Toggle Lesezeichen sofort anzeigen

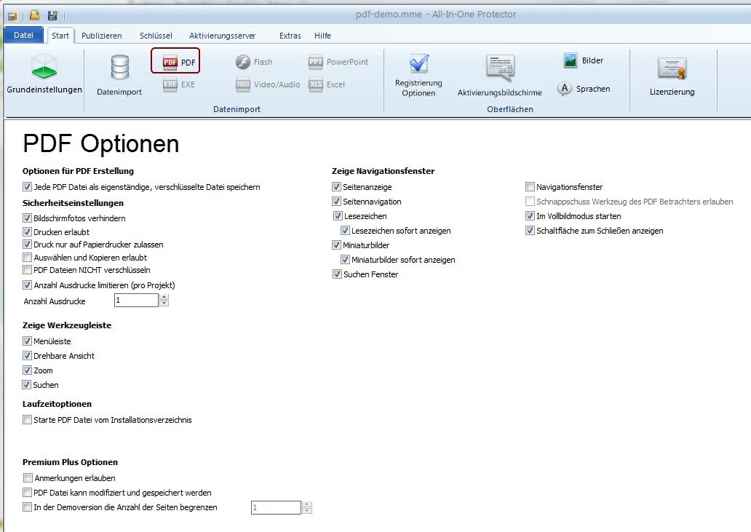point(346,230)
